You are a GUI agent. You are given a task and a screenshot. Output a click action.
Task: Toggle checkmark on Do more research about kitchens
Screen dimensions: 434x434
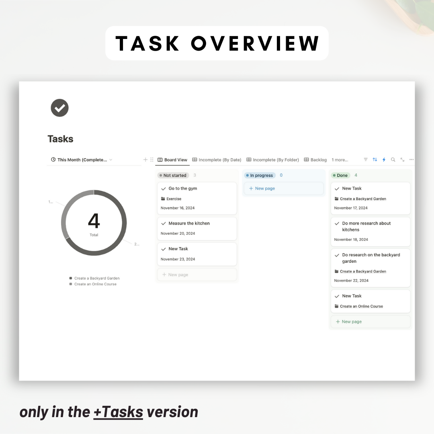coord(337,223)
